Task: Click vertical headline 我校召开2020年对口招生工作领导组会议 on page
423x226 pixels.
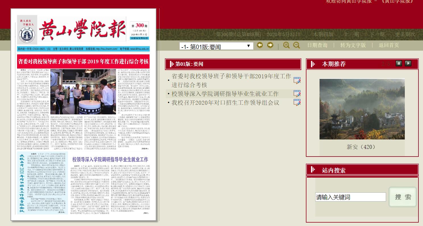Action: pyautogui.click(x=22, y=184)
